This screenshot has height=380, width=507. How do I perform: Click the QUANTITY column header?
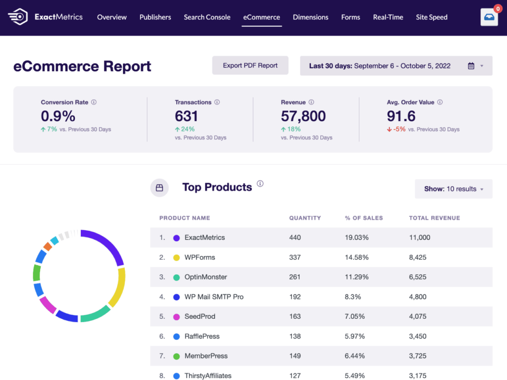(305, 218)
